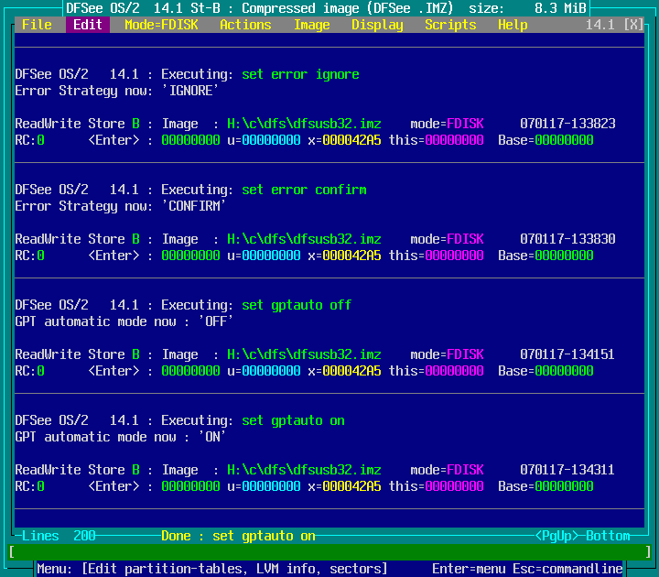Screen dimensions: 659x577
Task: Click version '14.1' beside the [X] button
Action: 600,25
